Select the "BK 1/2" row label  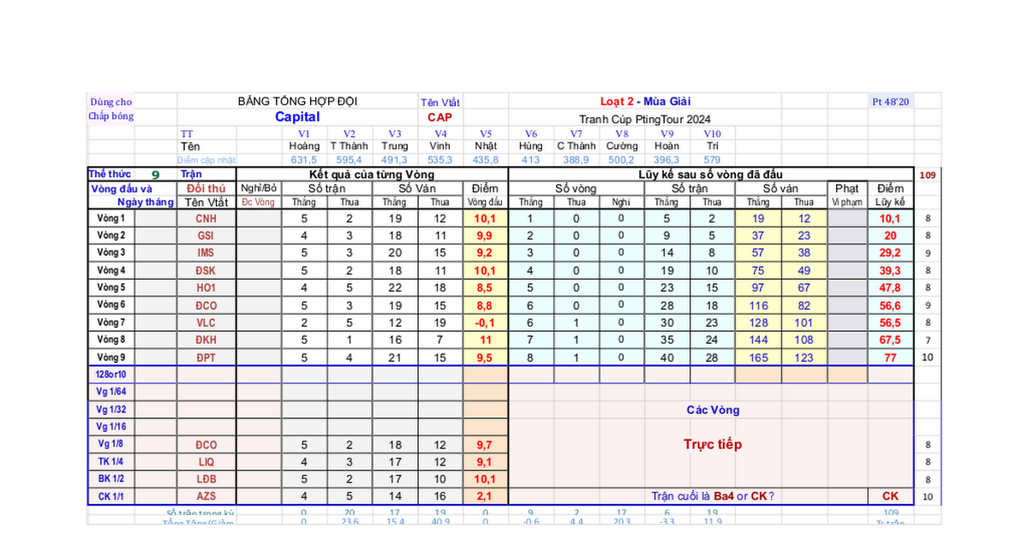pos(111,479)
